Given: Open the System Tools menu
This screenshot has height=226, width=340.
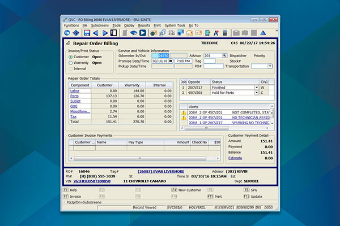Looking at the screenshot, I should point(175,25).
